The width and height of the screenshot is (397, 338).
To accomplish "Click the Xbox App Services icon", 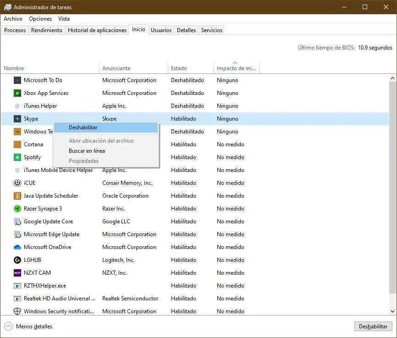I will click(17, 93).
